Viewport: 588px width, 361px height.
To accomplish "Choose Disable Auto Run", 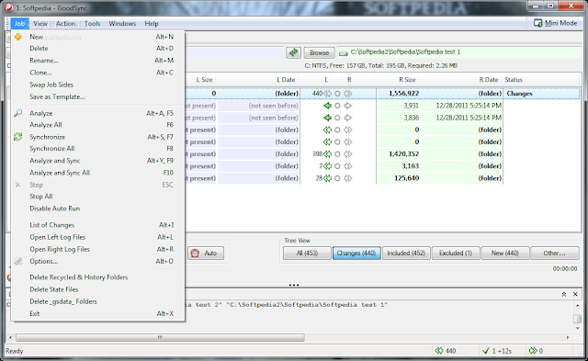I will [x=98, y=209].
